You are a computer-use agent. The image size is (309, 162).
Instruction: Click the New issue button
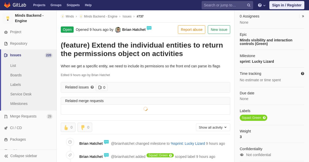pos(219,30)
